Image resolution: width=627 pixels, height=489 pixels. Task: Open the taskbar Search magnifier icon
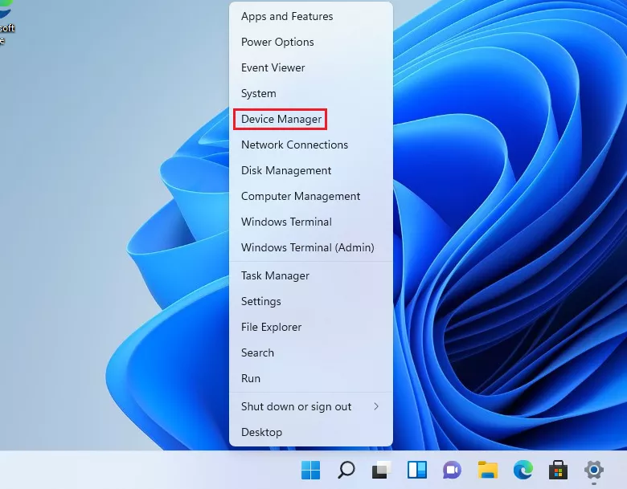click(x=346, y=470)
